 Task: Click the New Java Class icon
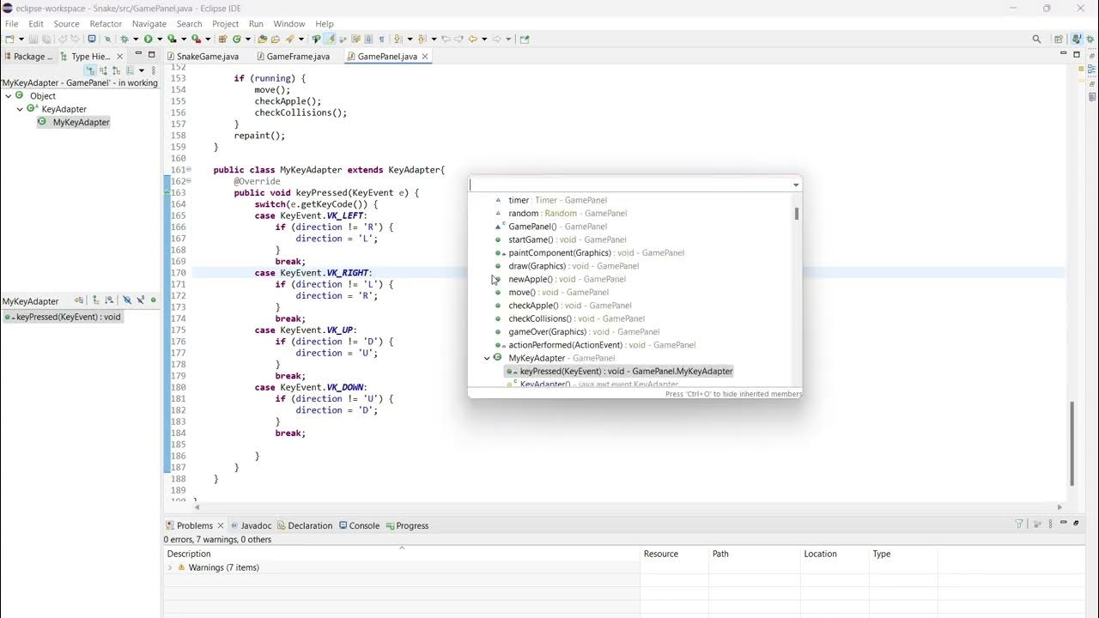pyautogui.click(x=236, y=39)
